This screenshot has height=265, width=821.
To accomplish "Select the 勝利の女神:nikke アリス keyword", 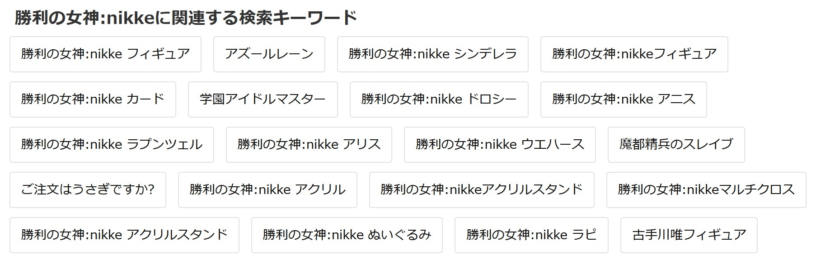I will (309, 145).
